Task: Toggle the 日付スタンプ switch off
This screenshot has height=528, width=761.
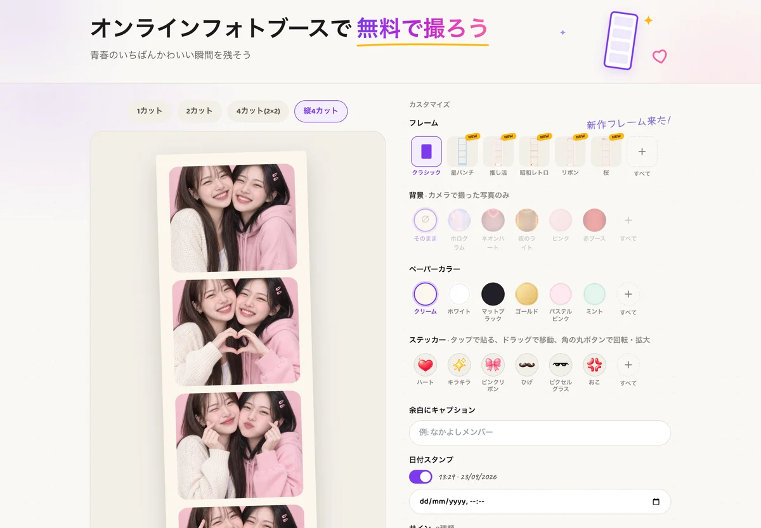Action: pos(420,477)
